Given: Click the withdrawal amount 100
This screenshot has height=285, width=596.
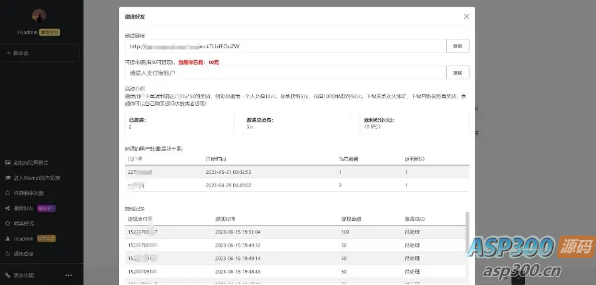Looking at the screenshot, I should coord(345,232).
